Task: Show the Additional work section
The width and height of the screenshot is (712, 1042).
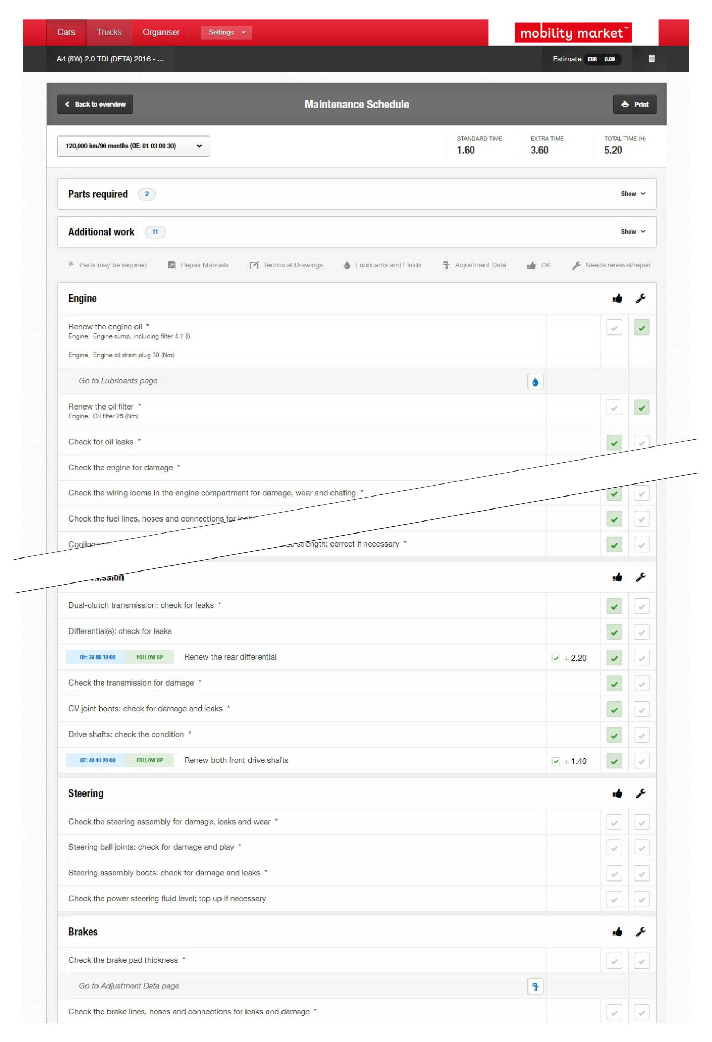Action: click(632, 232)
